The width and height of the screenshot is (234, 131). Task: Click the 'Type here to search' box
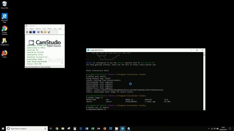[27, 128]
